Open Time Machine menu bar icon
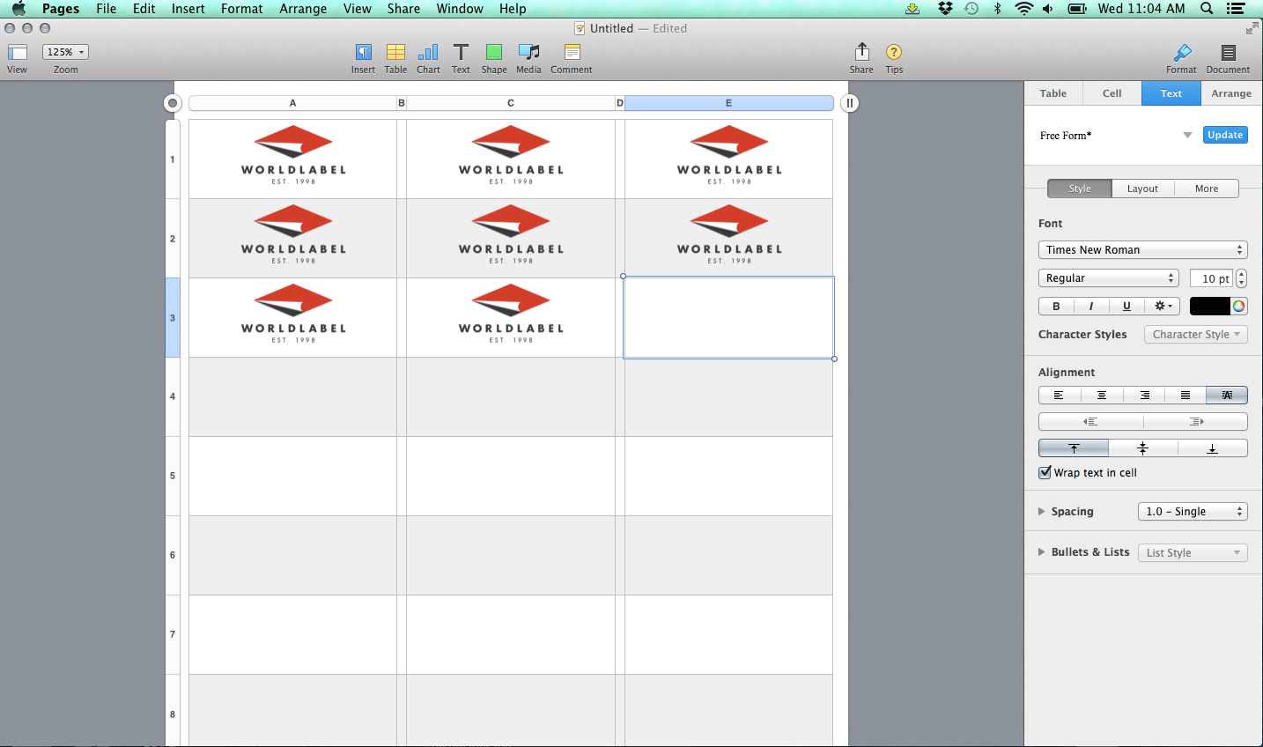This screenshot has width=1263, height=747. pos(971,8)
